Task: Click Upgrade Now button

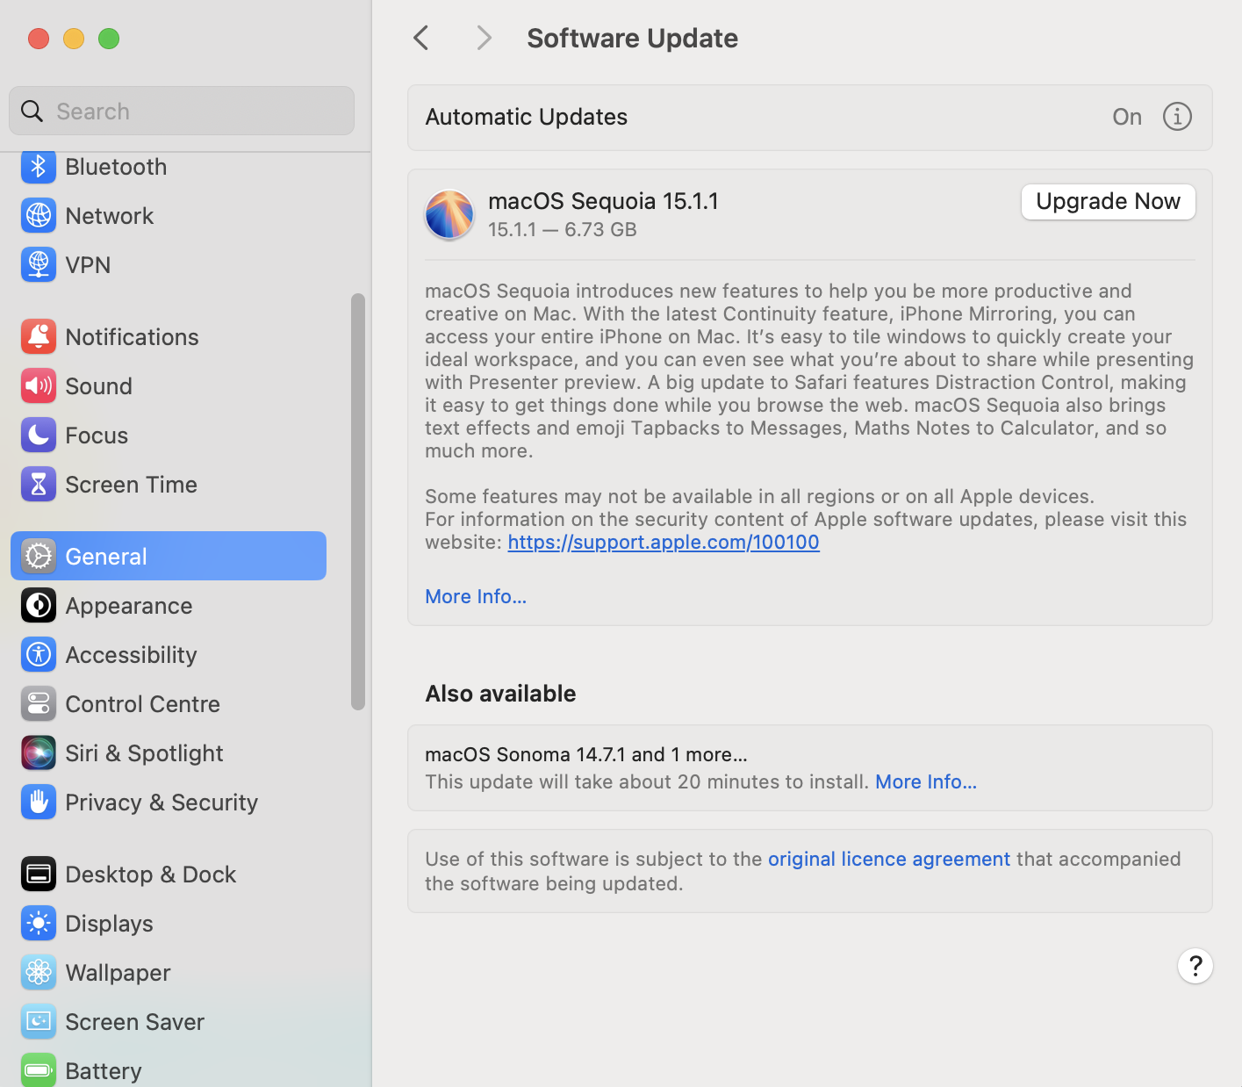Action: point(1109,202)
